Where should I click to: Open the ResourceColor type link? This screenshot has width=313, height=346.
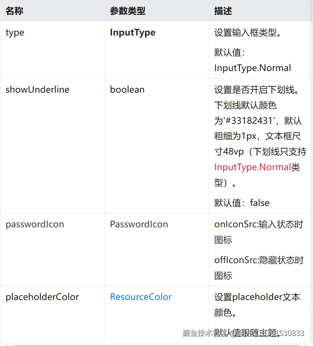click(x=141, y=297)
